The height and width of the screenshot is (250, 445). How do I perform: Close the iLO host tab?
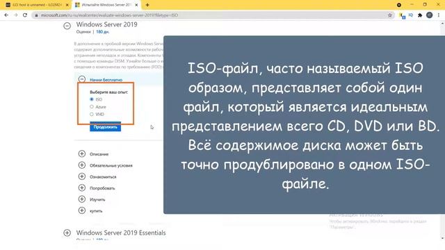[x=67, y=5]
